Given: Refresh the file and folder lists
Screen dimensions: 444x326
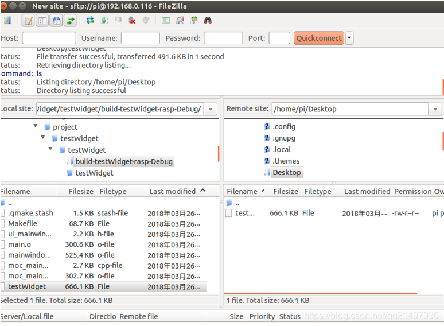Looking at the screenshot, I should pos(90,21).
